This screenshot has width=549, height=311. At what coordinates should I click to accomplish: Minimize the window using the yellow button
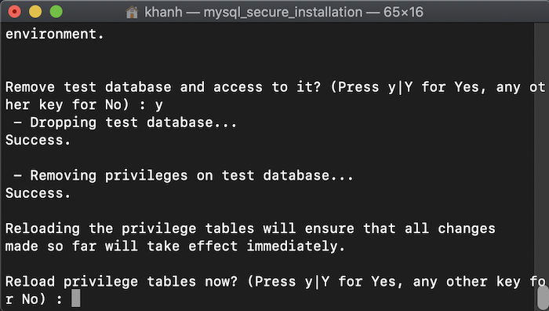(35, 12)
